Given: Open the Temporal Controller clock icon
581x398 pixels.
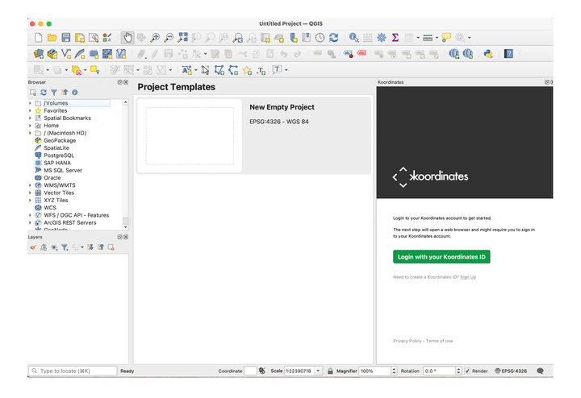Looking at the screenshot, I should 320,37.
